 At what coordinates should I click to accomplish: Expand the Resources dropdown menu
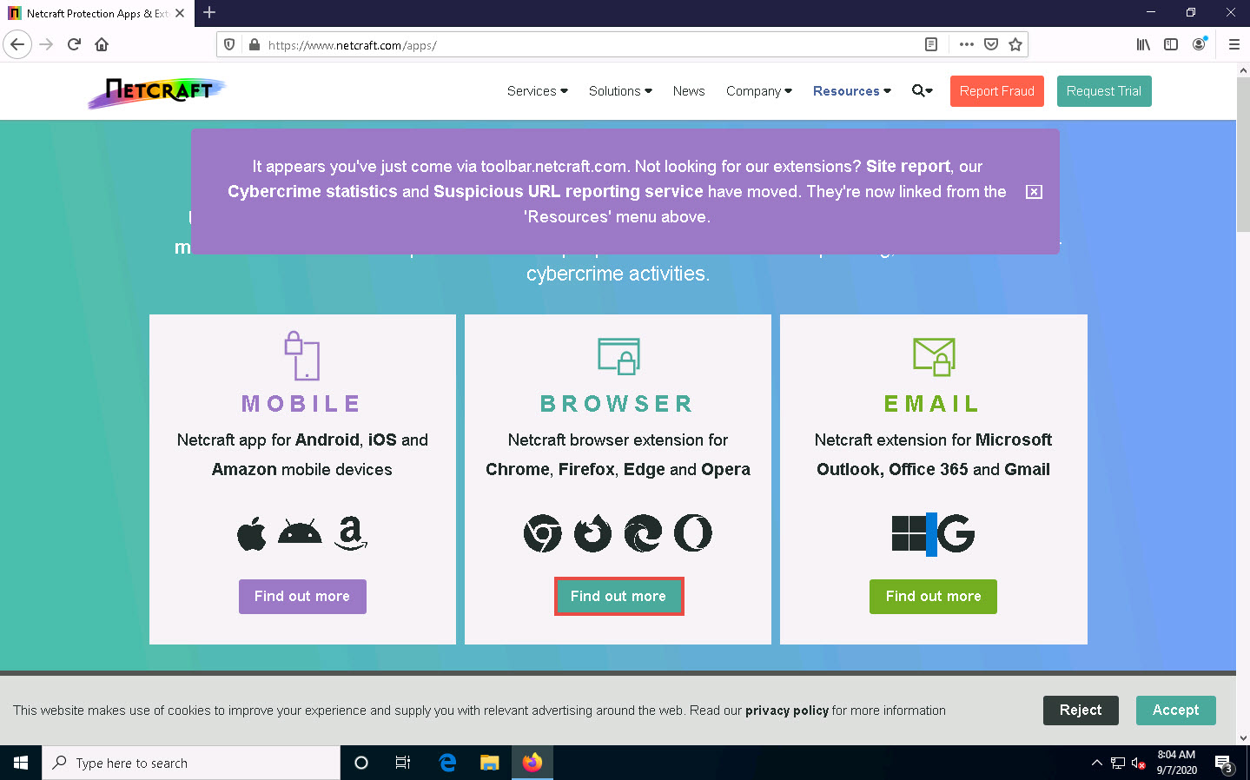(852, 90)
